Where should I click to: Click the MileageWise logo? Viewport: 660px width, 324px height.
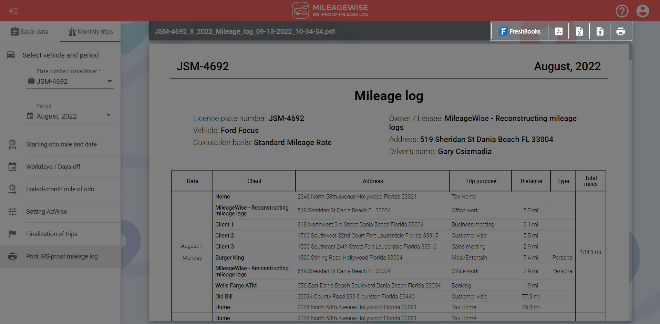point(330,10)
